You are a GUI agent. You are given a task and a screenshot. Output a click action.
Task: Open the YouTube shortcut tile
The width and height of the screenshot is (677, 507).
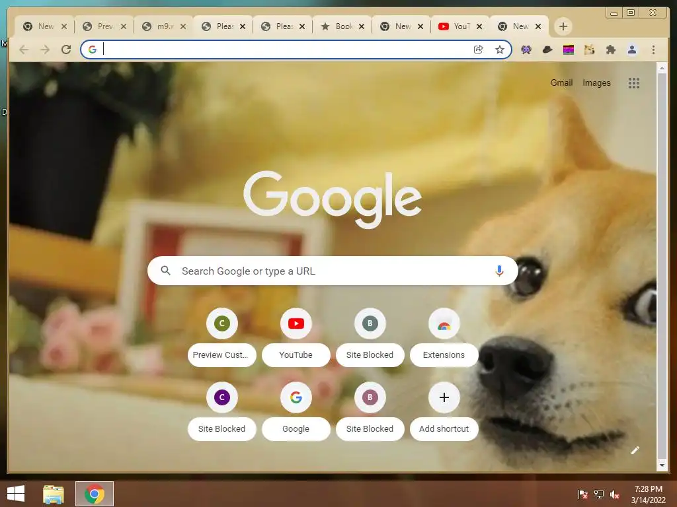(296, 337)
